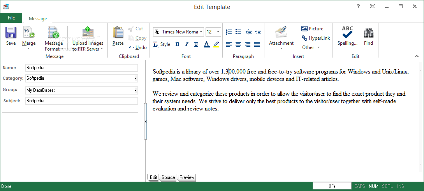Open the Message Format option
Viewport: 424px width, 191px height.
[54, 39]
